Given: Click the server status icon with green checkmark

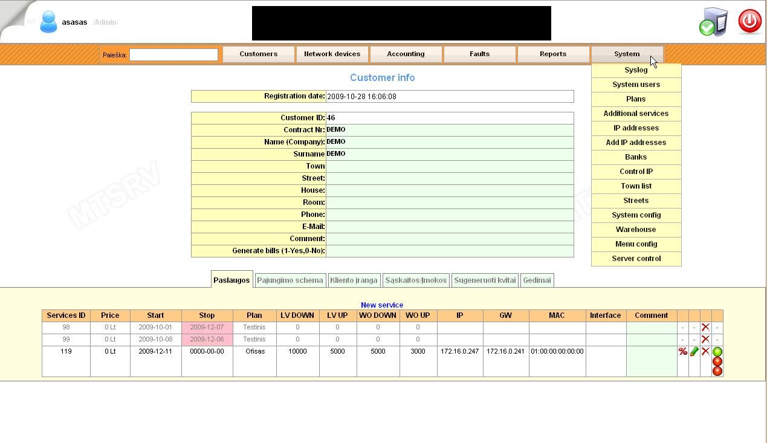Looking at the screenshot, I should click(713, 22).
